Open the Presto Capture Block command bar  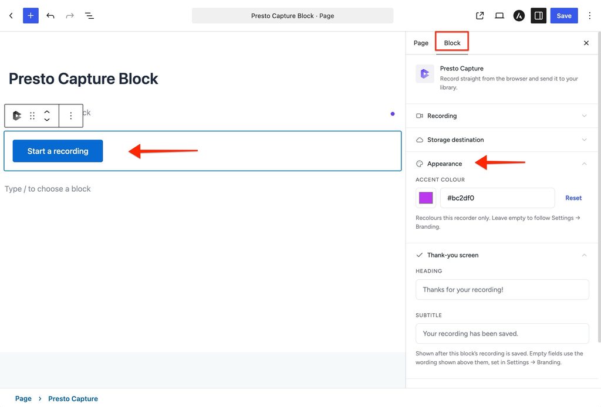(x=292, y=16)
